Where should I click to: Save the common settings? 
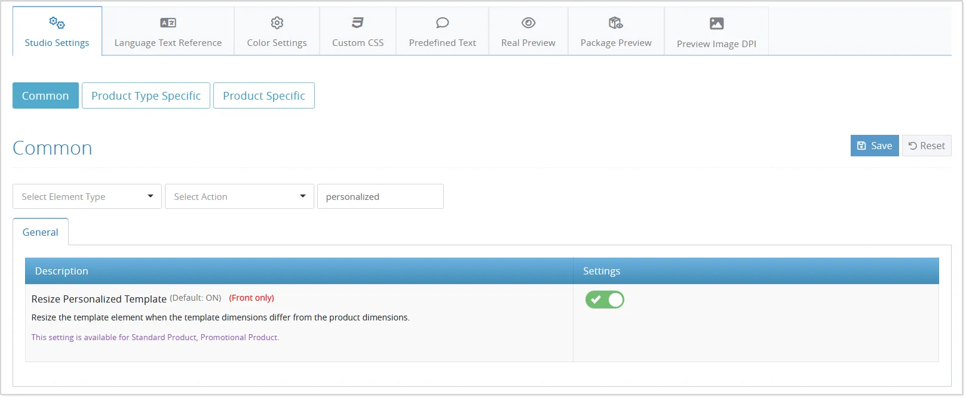click(875, 146)
